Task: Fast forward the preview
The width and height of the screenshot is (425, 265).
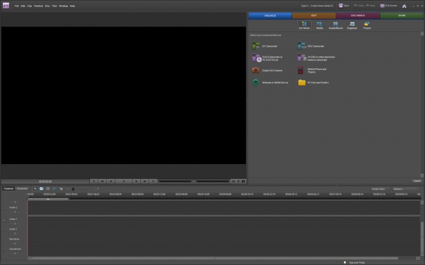Action: (x=145, y=182)
